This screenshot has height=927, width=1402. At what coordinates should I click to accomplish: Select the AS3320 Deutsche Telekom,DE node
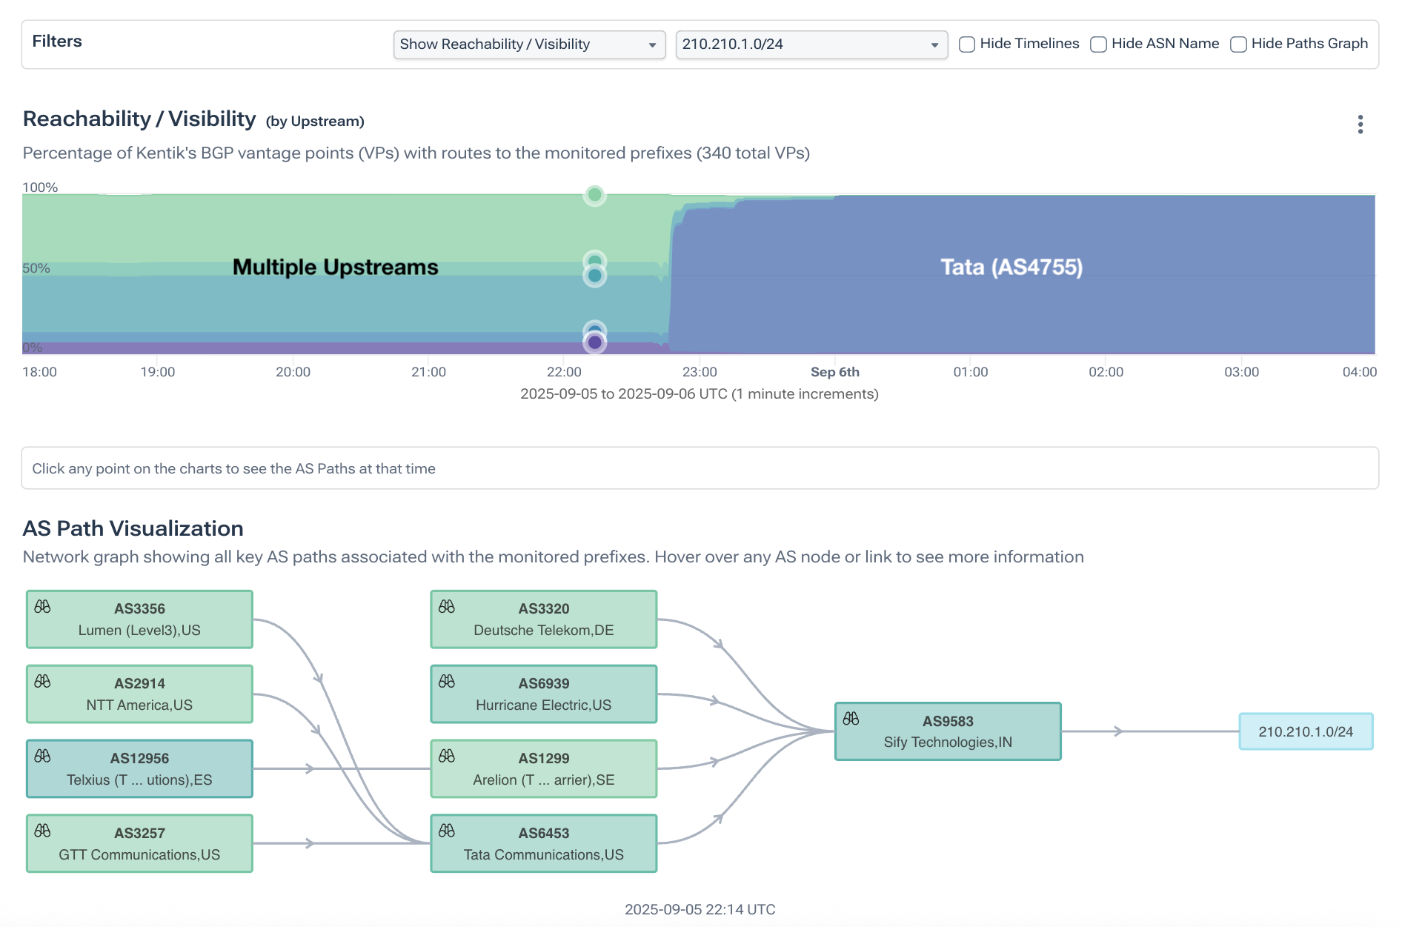click(544, 619)
